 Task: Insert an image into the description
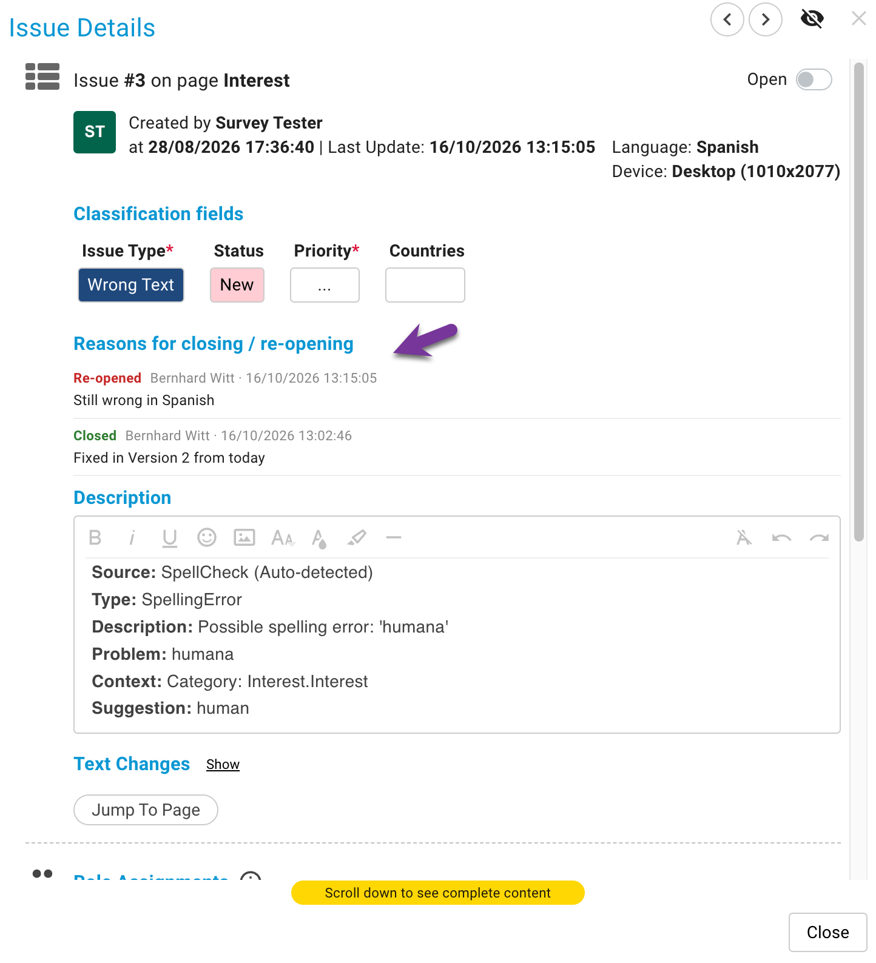click(x=244, y=537)
